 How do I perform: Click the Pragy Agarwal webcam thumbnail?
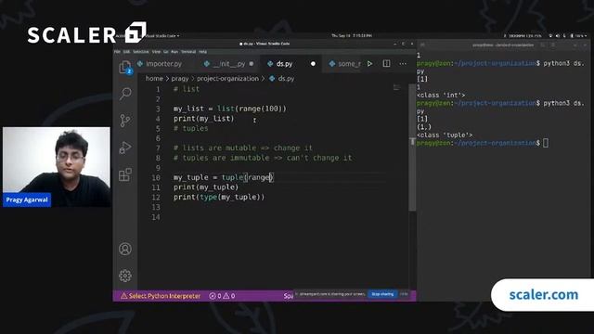[x=57, y=167]
